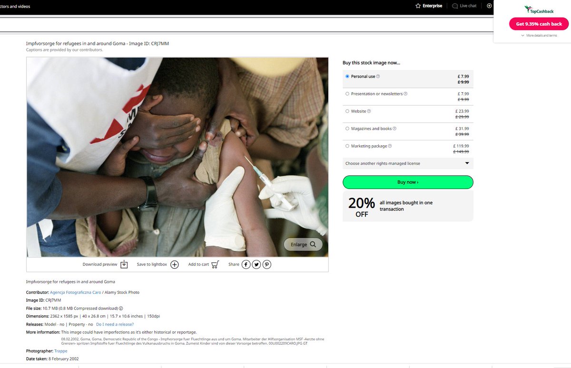
Task: Open the Do I need a release link
Action: (115, 324)
